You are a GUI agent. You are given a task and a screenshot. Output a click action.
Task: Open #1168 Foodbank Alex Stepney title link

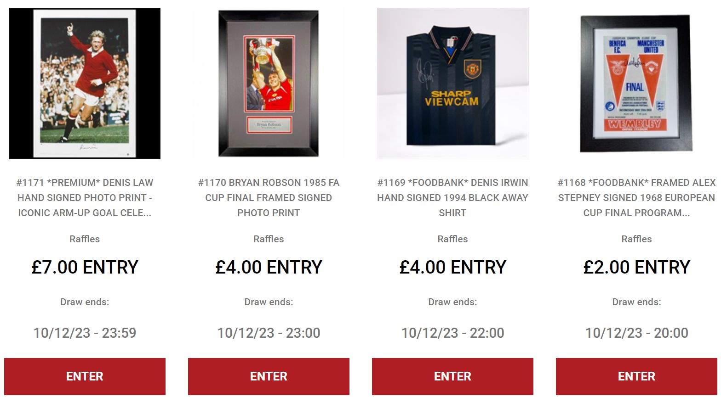(636, 197)
